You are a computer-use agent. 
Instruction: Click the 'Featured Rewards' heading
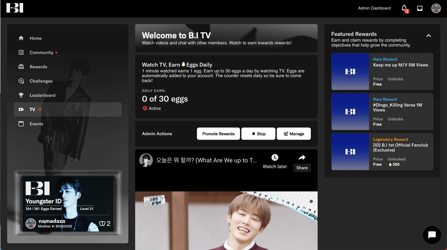pyautogui.click(x=354, y=34)
